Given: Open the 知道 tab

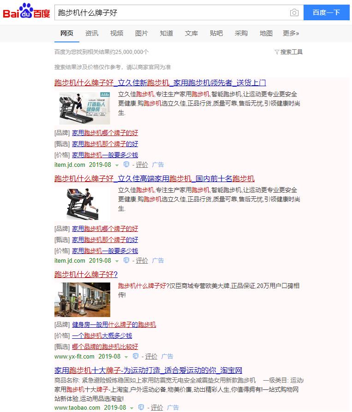Looking at the screenshot, I should coord(167,33).
